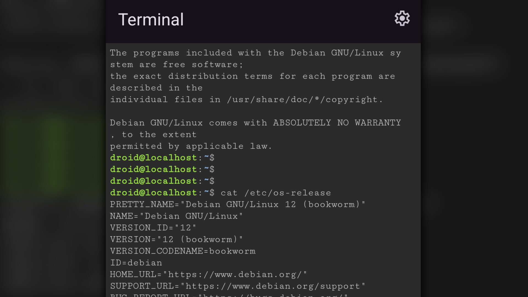The height and width of the screenshot is (297, 528).
Task: Click the NAME="Debian GNU/Linux" line
Action: 176,216
